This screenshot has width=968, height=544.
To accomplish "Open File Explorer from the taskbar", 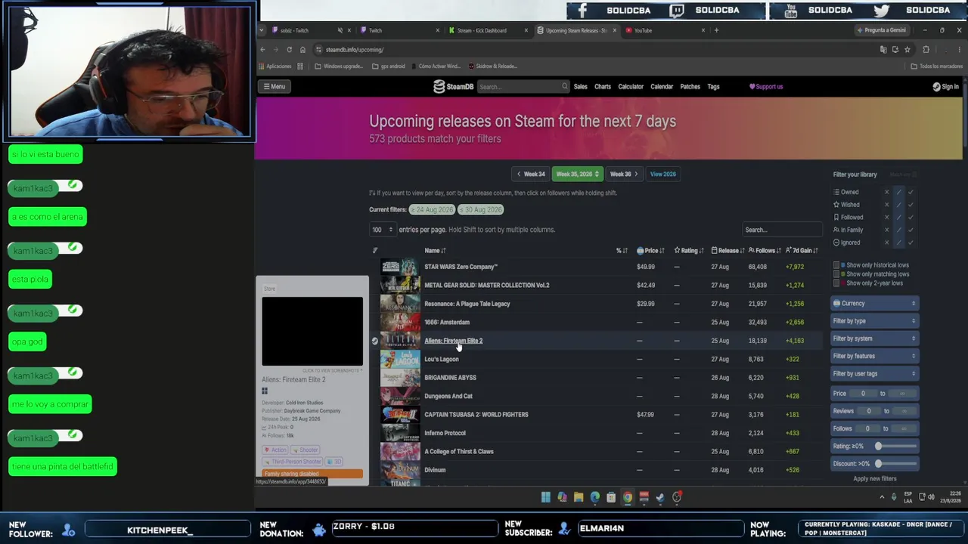I will [579, 497].
